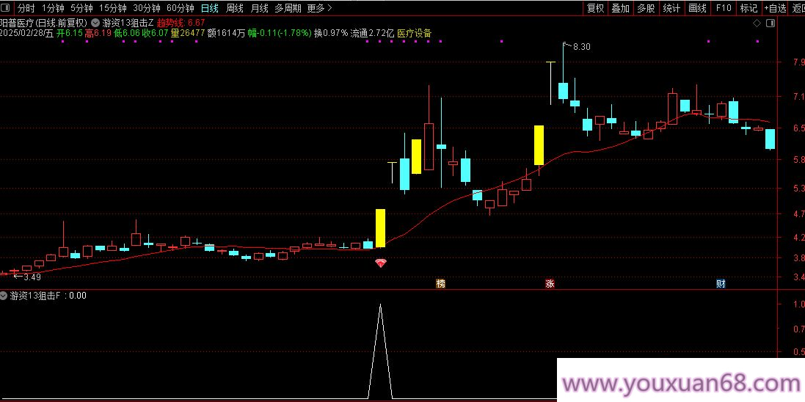Image resolution: width=805 pixels, height=402 pixels.
Task: Switch to the 分时 intraday view
Action: [x=25, y=8]
